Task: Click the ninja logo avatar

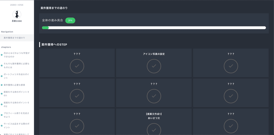Action: click(x=17, y=14)
